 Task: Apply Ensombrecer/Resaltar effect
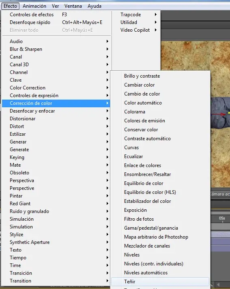pos(160,174)
